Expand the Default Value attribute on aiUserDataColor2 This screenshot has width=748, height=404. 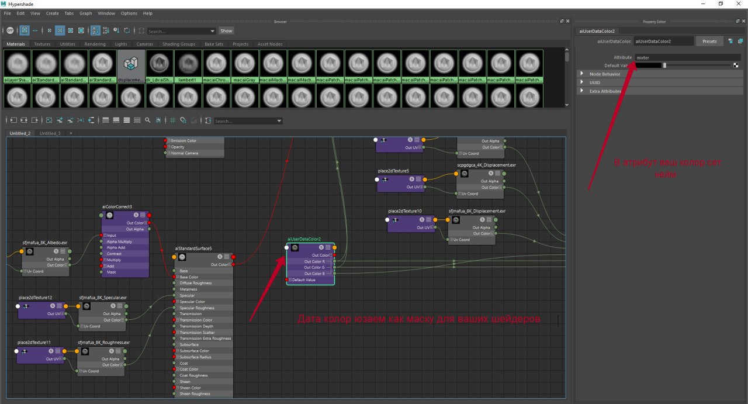[x=289, y=280]
